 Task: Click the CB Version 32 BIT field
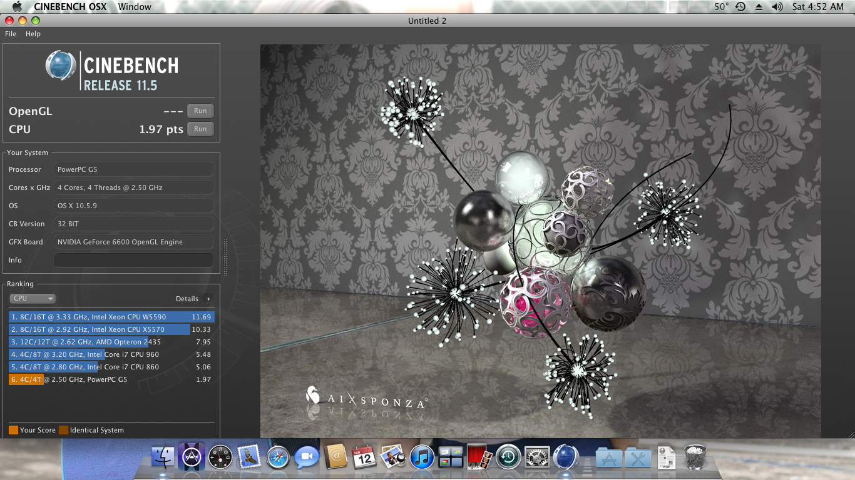[x=133, y=224]
